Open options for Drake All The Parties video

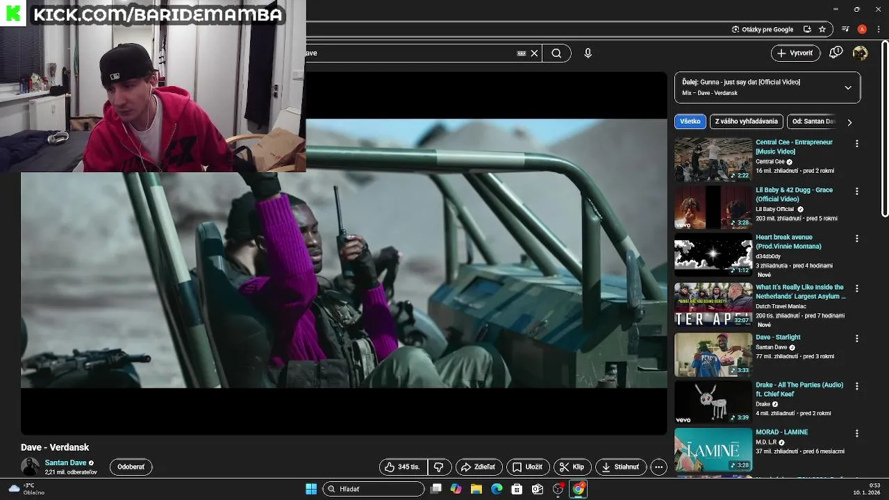[856, 385]
